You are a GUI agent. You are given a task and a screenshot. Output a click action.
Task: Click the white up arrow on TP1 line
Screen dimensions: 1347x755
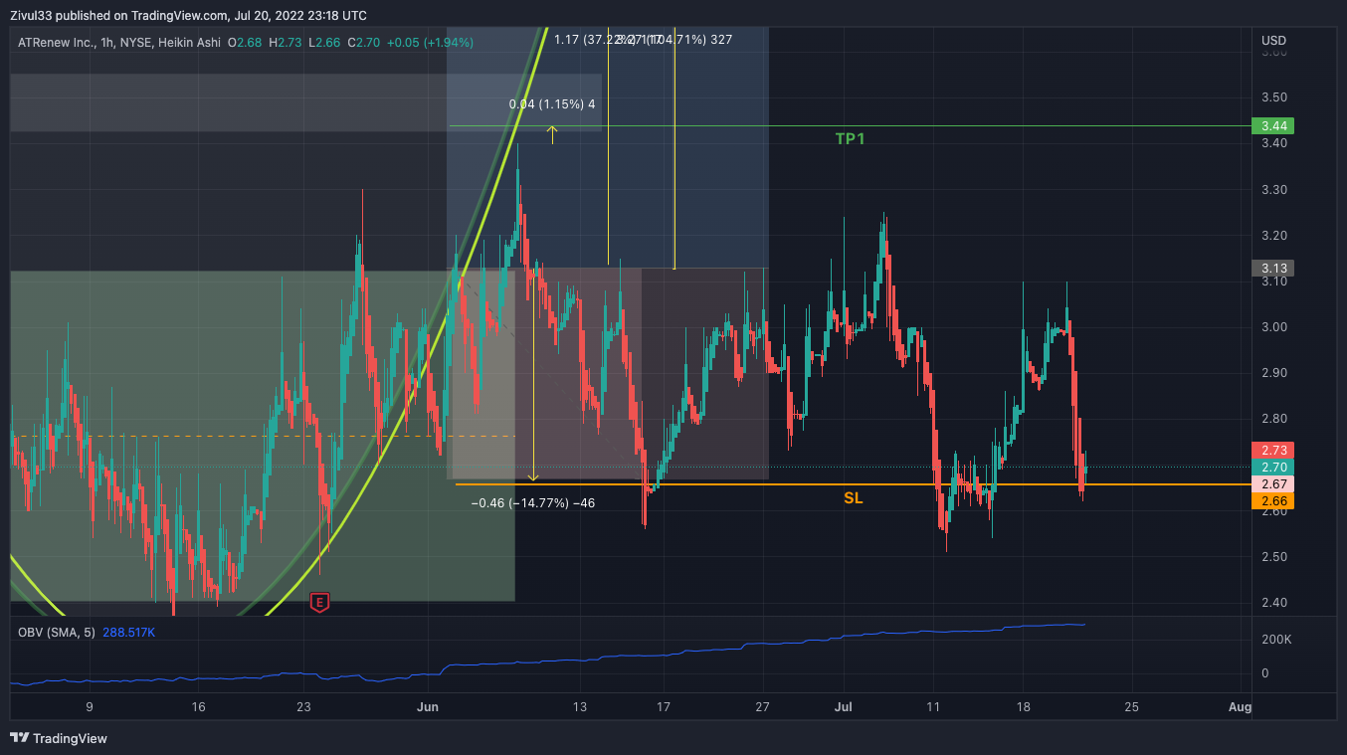pos(552,134)
